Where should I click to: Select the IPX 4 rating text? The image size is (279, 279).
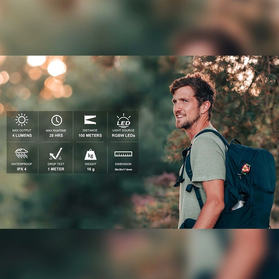tap(22, 169)
